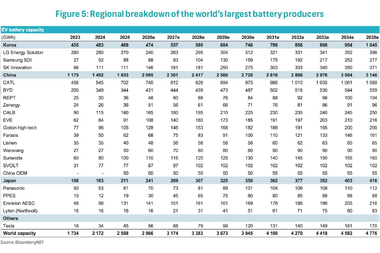Select World capacity's 2035e value of 4 776

click(371, 233)
